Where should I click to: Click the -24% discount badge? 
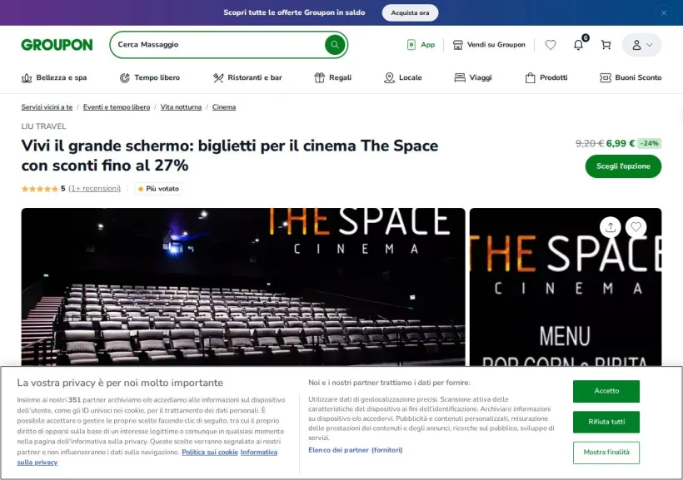click(x=649, y=143)
